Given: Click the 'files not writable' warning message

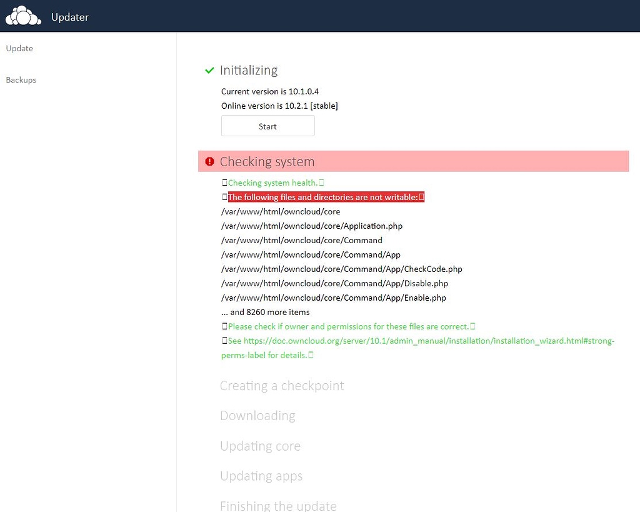Looking at the screenshot, I should tap(325, 197).
